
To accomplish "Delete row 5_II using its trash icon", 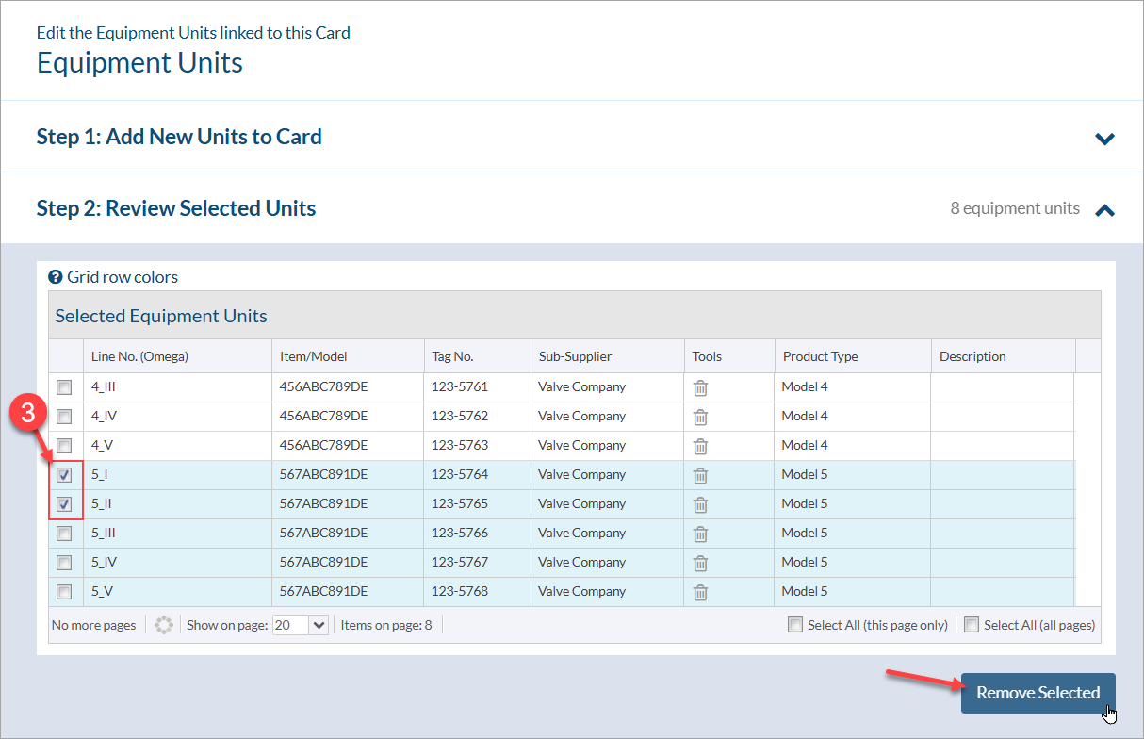I will pyautogui.click(x=700, y=504).
